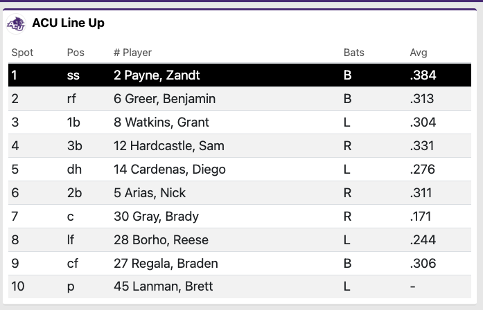The height and width of the screenshot is (310, 483).
Task: Select the Cardenas, Diego row
Action: click(x=240, y=170)
